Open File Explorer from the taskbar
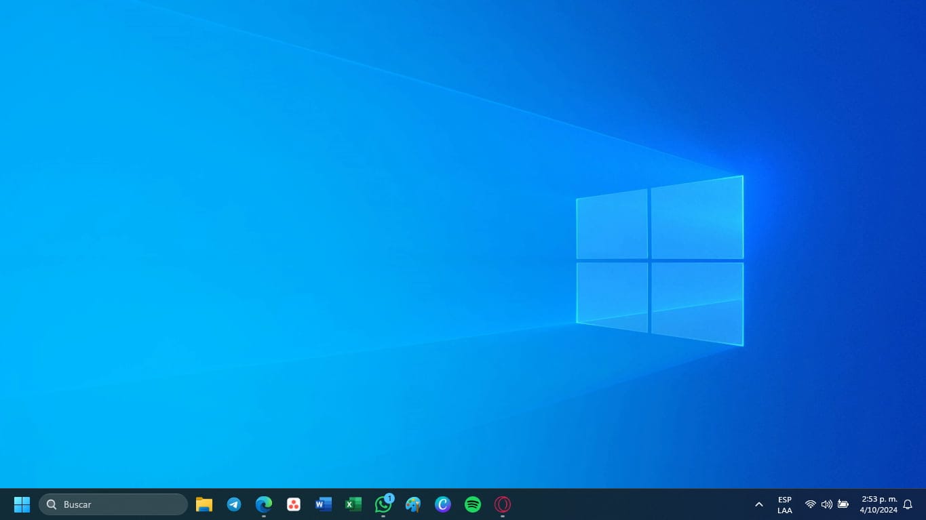Screen dimensions: 926x520 coord(204,504)
